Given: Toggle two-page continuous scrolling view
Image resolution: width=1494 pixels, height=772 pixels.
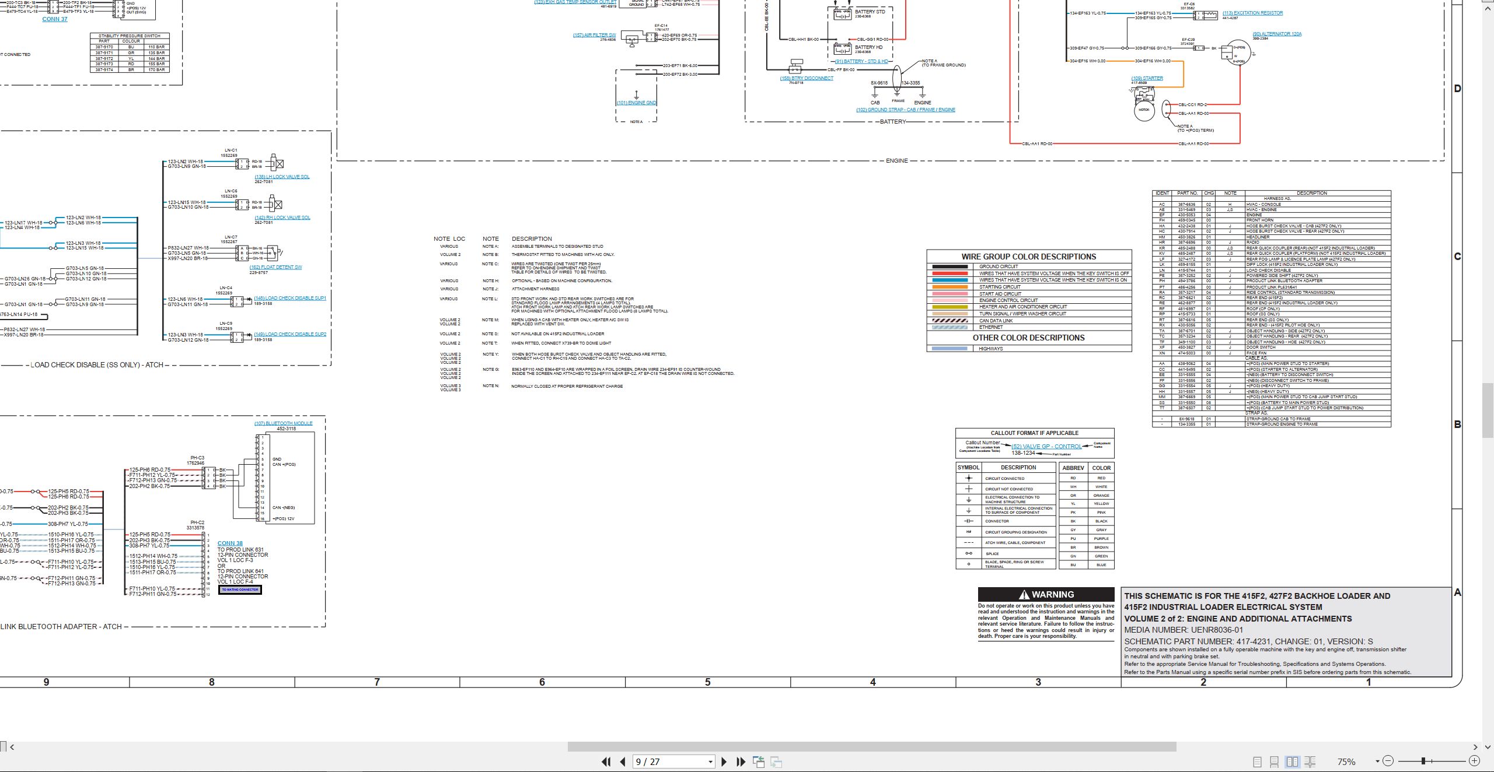Looking at the screenshot, I should (1310, 762).
